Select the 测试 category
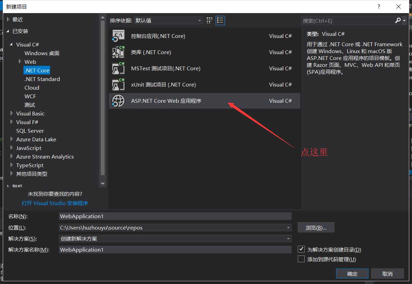This screenshot has height=284, width=412. click(x=29, y=105)
